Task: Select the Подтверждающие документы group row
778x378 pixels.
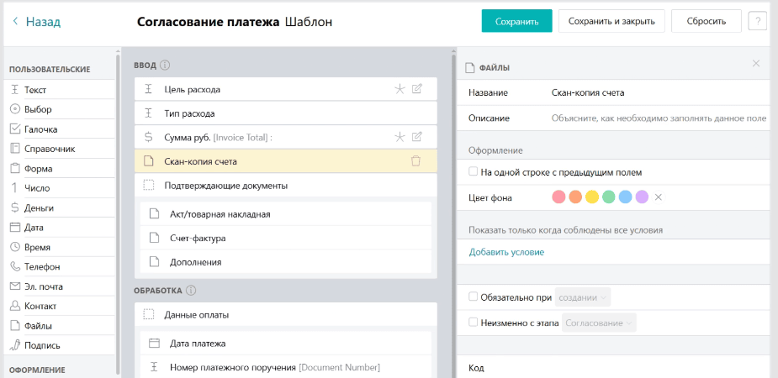Action: pyautogui.click(x=285, y=186)
